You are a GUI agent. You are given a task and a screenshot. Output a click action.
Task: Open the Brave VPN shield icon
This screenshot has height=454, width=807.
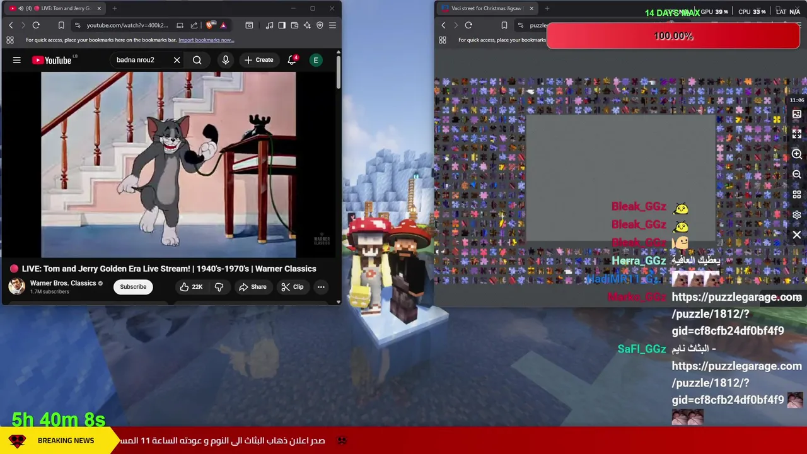pos(320,25)
